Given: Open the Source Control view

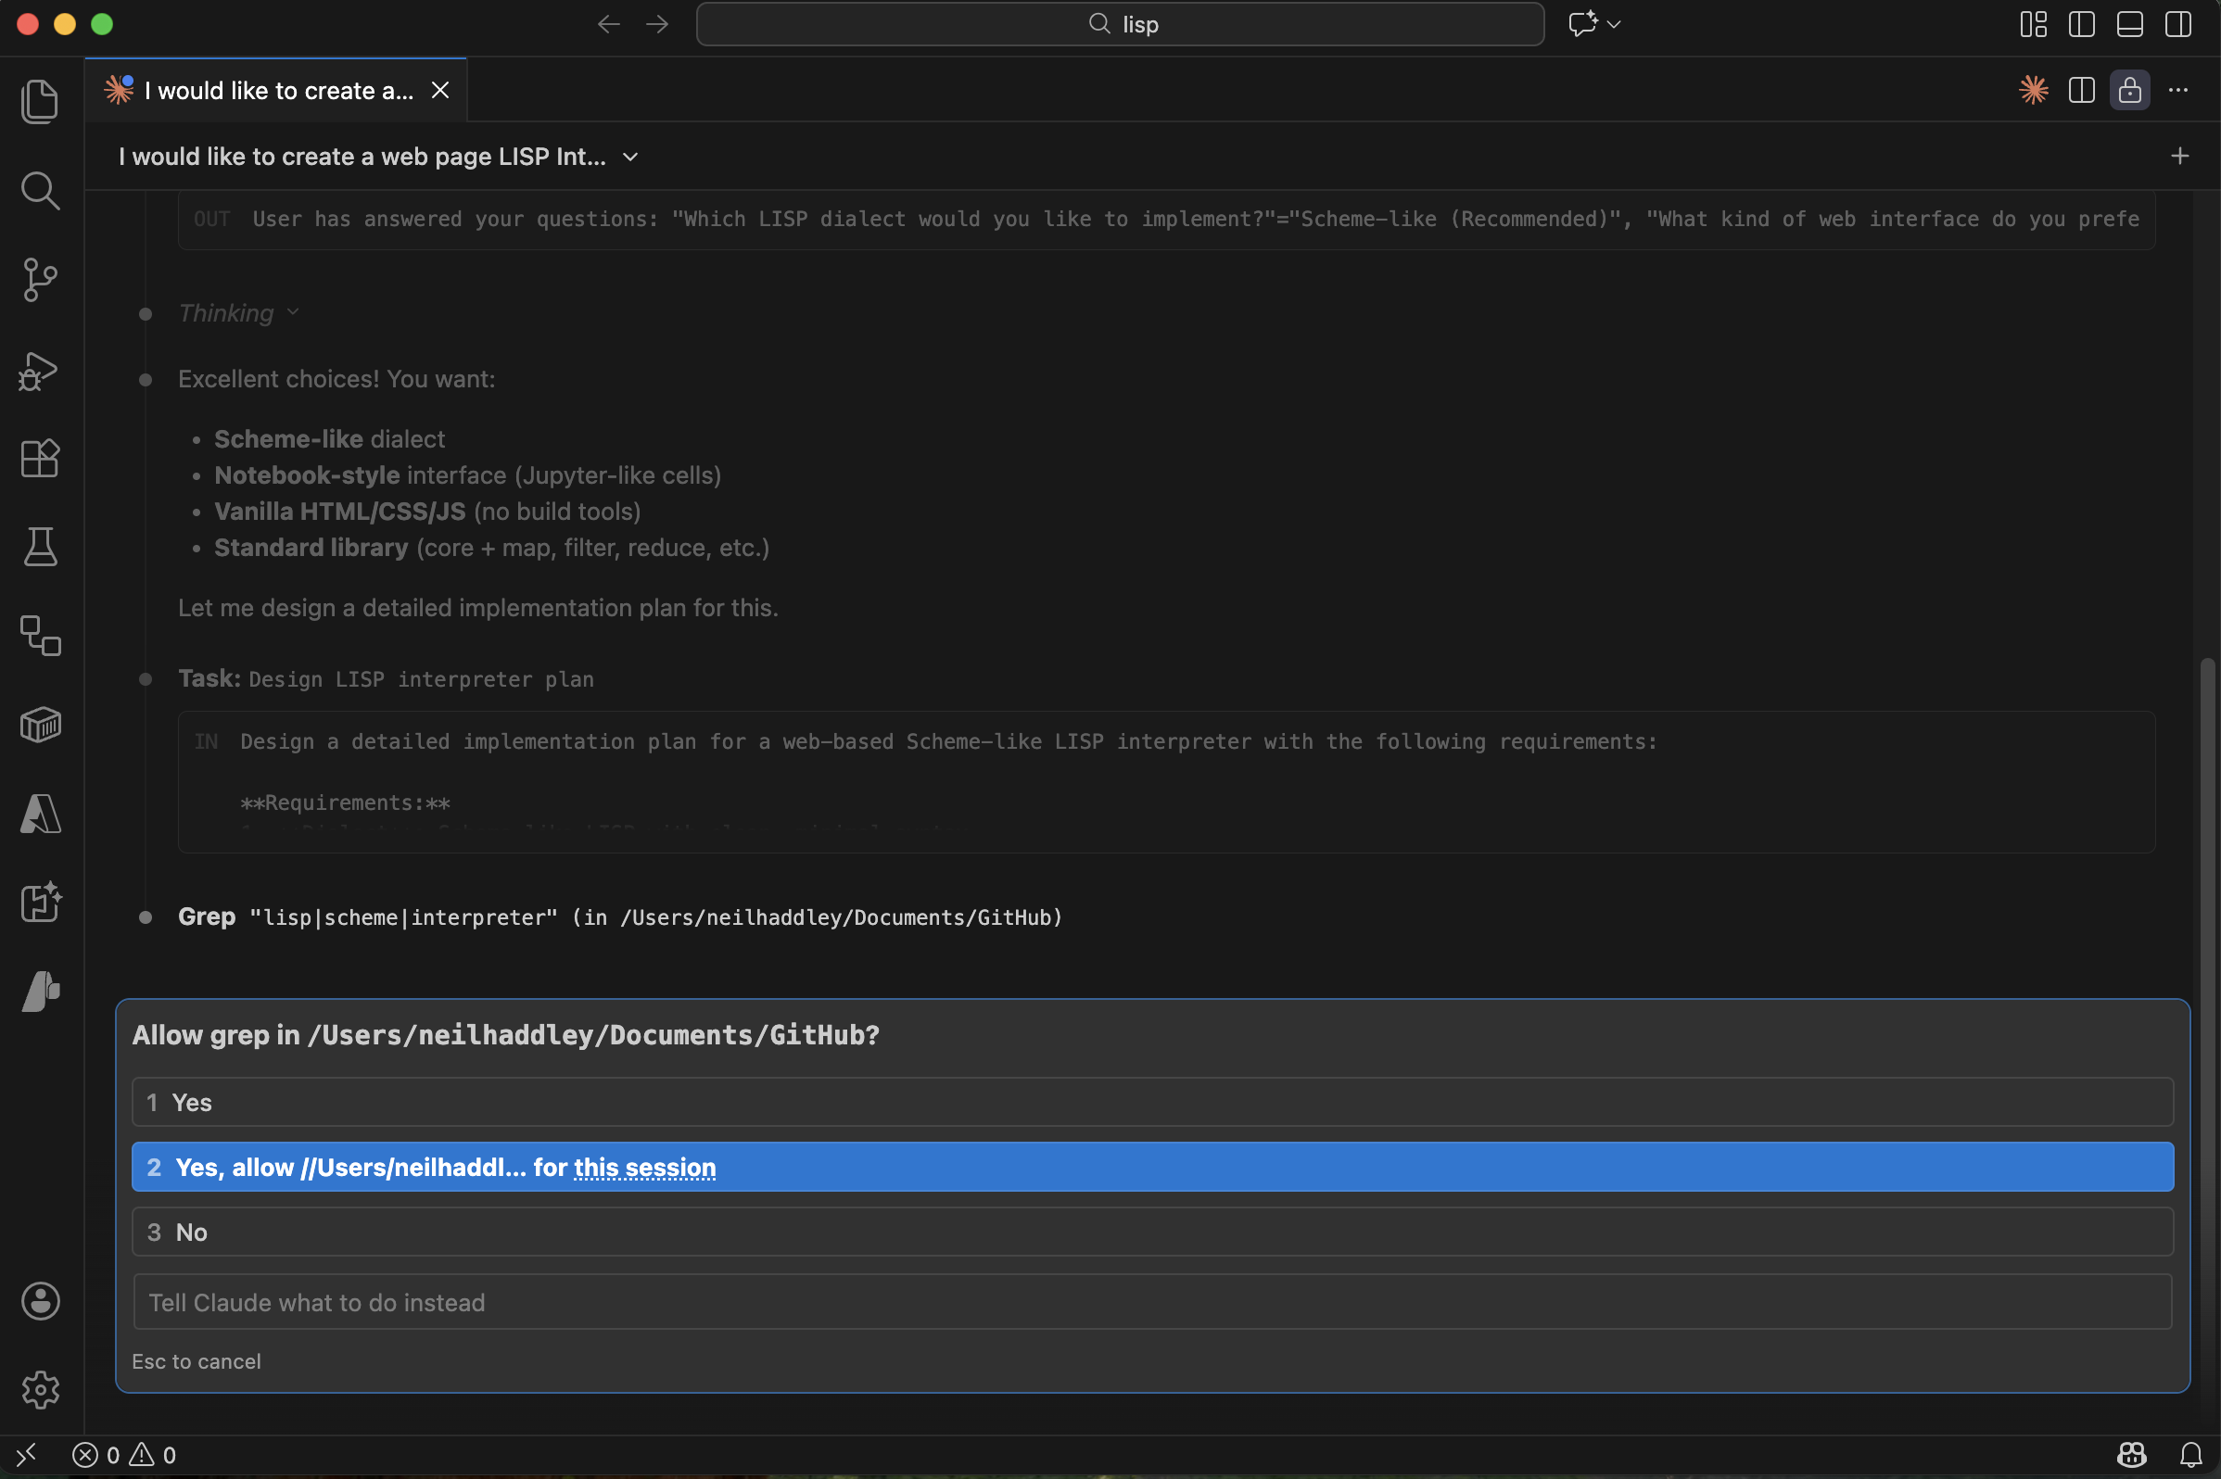Looking at the screenshot, I should tap(40, 279).
